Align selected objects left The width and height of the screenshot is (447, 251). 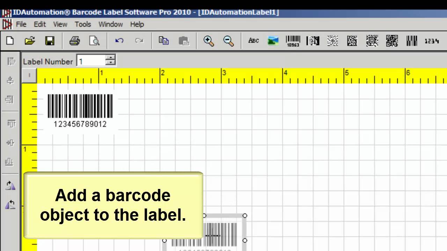[11, 62]
